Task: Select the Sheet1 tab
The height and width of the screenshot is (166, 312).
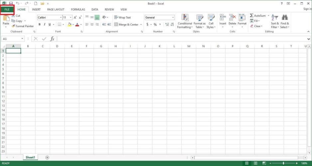Action: tap(30, 157)
